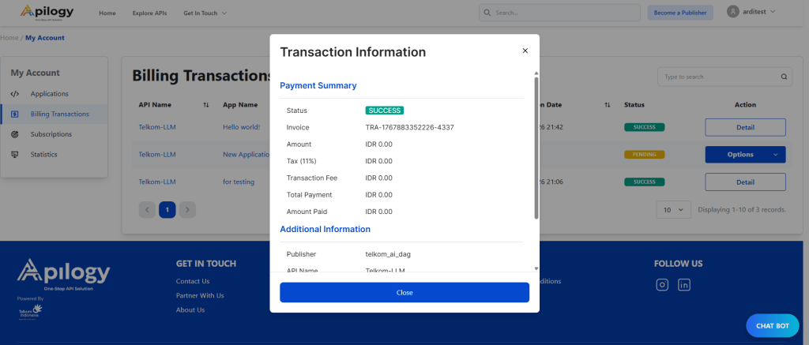This screenshot has height=345, width=809.
Task: Click the top Search input field
Action: click(559, 13)
